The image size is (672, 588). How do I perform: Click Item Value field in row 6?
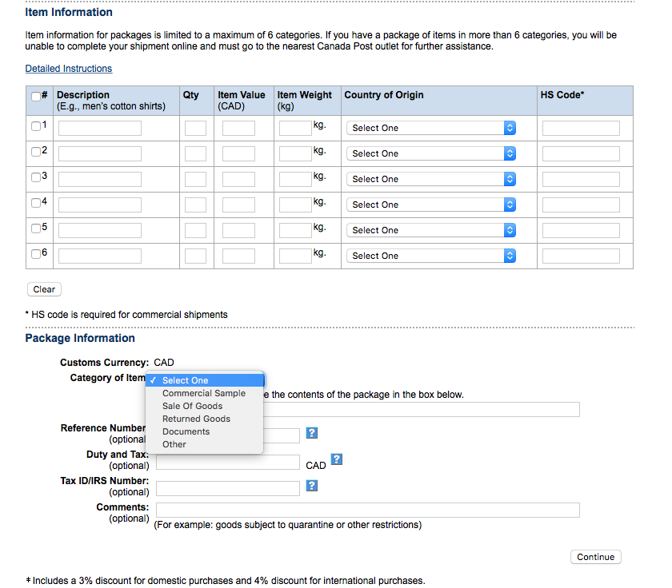[238, 256]
